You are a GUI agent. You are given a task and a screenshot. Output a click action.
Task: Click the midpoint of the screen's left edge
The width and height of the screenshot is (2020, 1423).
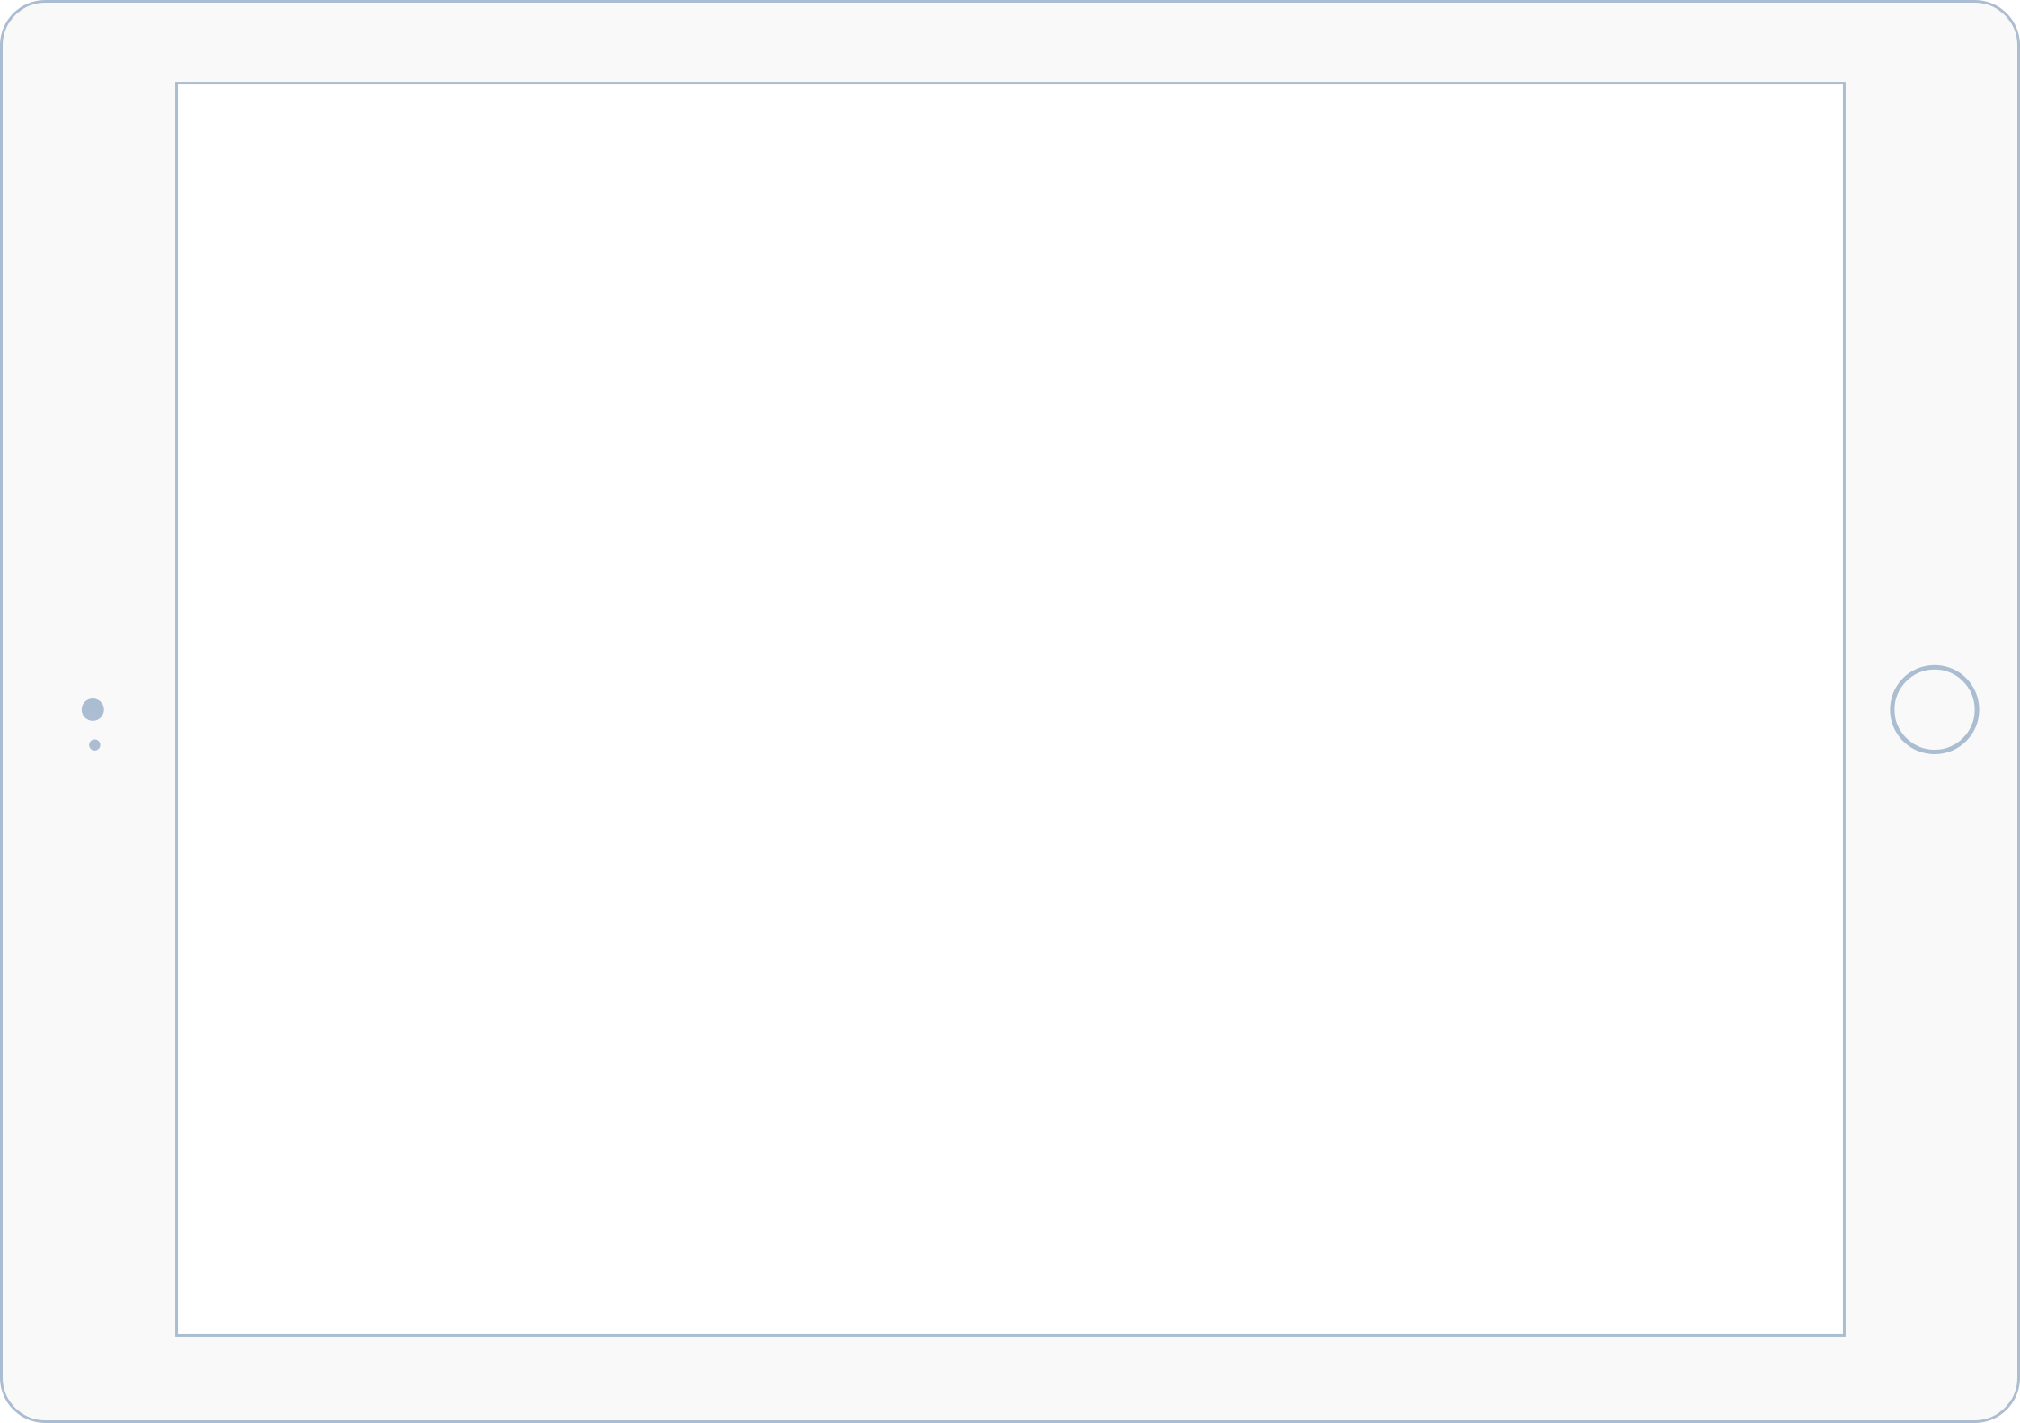click(177, 709)
